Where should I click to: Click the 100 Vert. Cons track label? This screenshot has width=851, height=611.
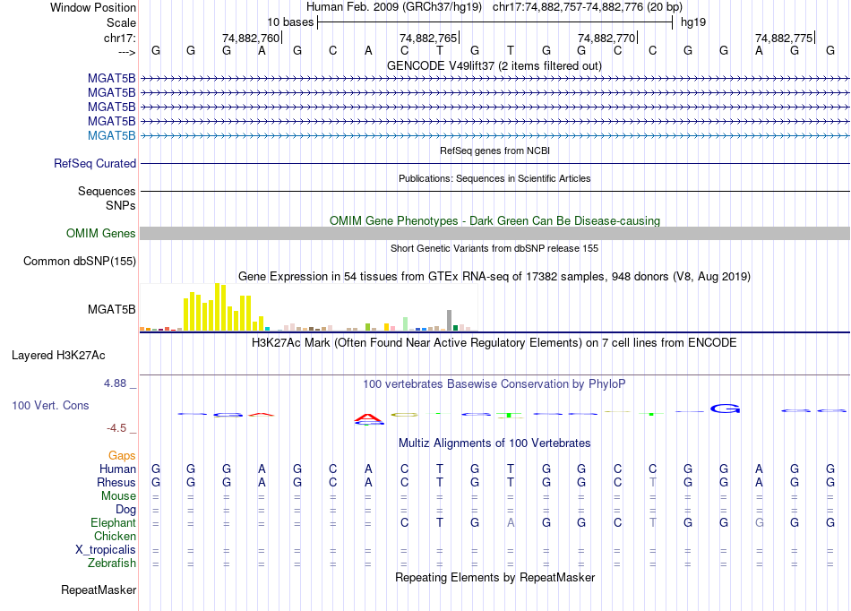tap(50, 405)
